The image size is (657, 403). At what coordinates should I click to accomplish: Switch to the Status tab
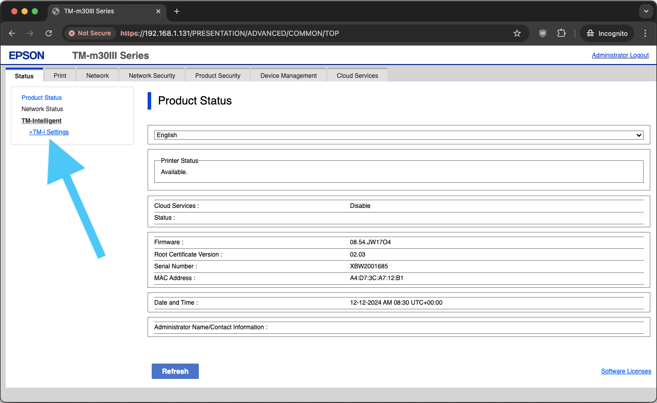pyautogui.click(x=24, y=75)
